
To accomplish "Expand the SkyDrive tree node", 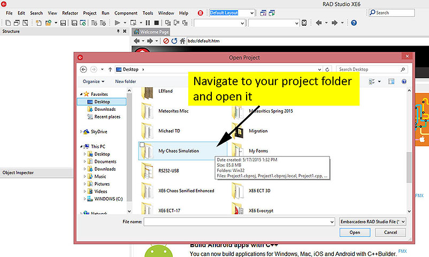I will tap(81, 132).
